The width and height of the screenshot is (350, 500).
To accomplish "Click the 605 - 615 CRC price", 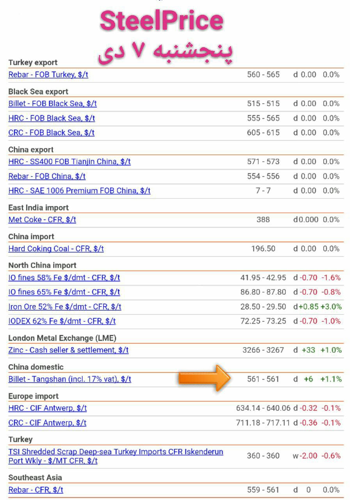I will pos(263,132).
